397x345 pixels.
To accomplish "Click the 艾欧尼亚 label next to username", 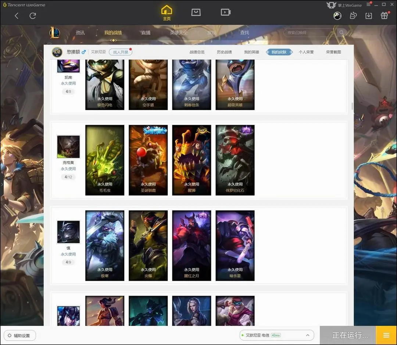I will point(99,52).
